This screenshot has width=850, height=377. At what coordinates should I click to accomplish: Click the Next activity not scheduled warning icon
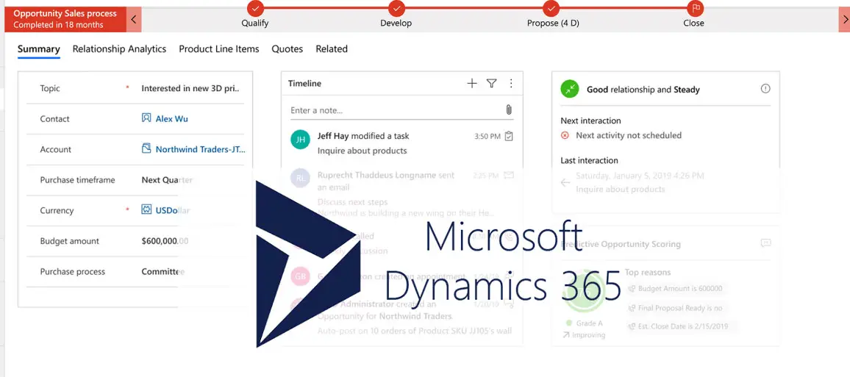[x=565, y=135]
